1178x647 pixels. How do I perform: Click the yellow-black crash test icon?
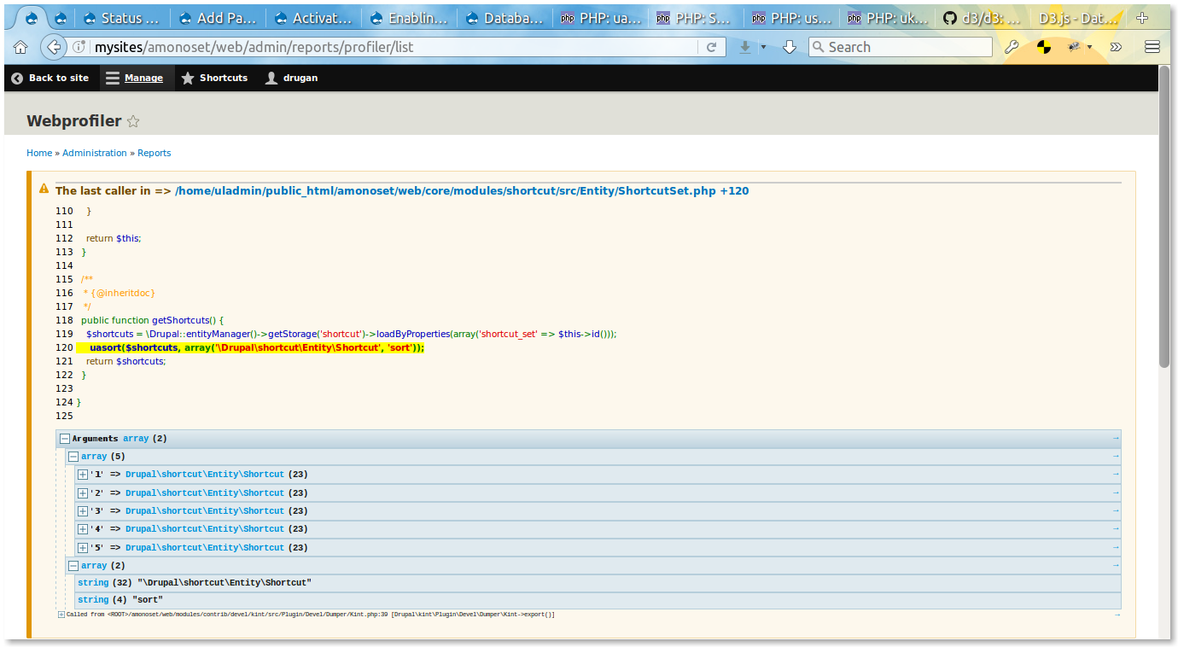[x=1044, y=47]
